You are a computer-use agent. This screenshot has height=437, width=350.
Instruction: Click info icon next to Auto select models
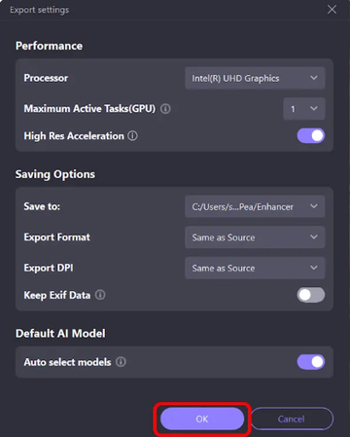[x=121, y=362]
